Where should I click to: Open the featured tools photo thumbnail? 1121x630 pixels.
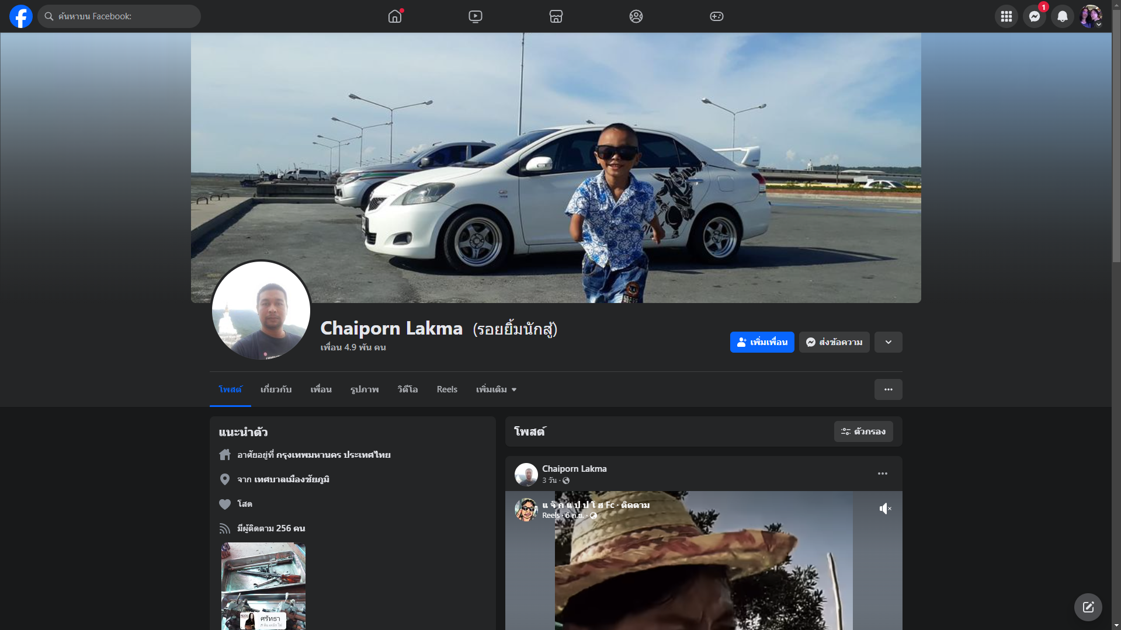(x=263, y=586)
